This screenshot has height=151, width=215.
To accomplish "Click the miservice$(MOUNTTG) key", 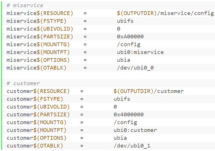I will 38,44.
